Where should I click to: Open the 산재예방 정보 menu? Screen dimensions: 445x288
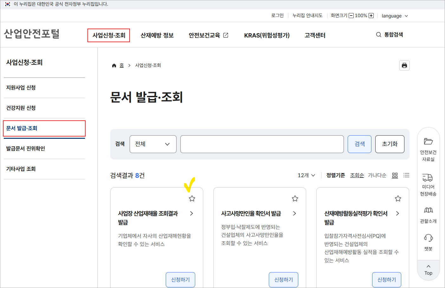(157, 35)
